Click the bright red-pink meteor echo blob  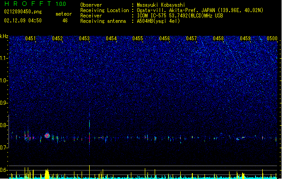coord(47,136)
